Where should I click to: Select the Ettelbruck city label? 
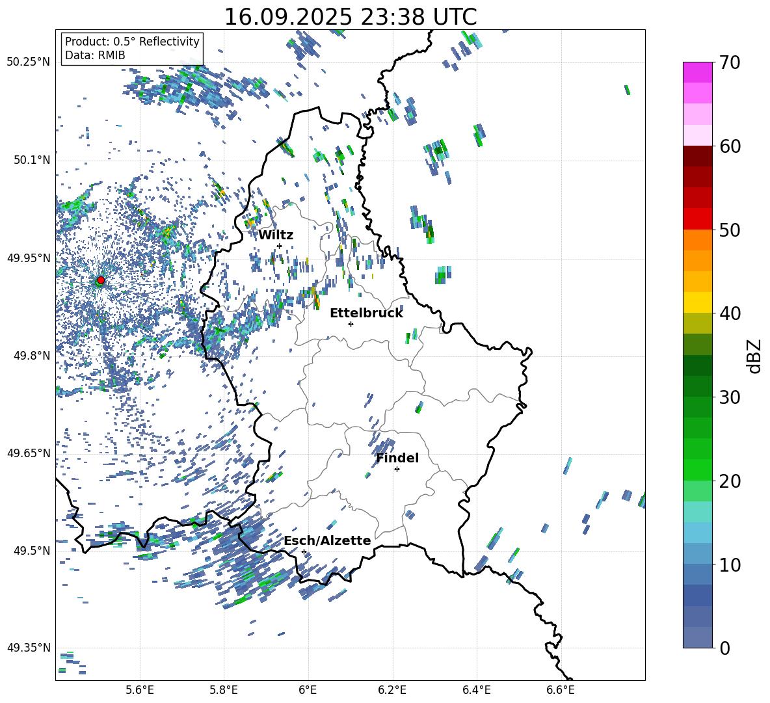pos(366,313)
